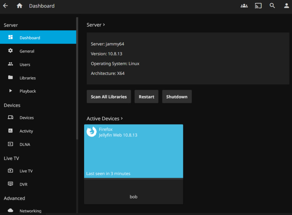This screenshot has width=292, height=215.
Task: Expand the Active Devices section chevron
Action: tap(122, 118)
